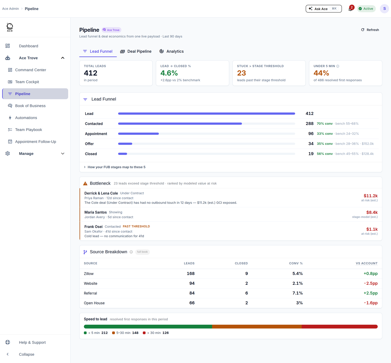Click the Command Center icon
The height and width of the screenshot is (363, 391).
click(10, 70)
